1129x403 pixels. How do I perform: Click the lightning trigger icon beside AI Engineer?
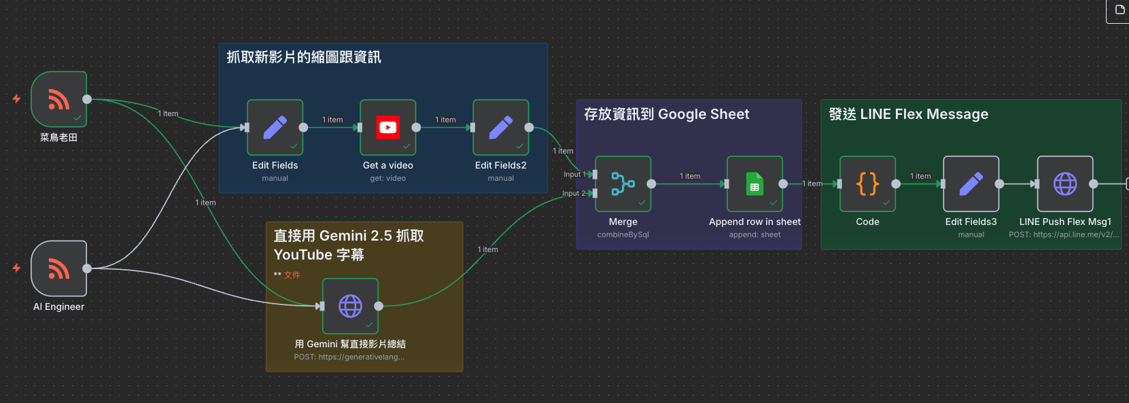click(x=16, y=268)
